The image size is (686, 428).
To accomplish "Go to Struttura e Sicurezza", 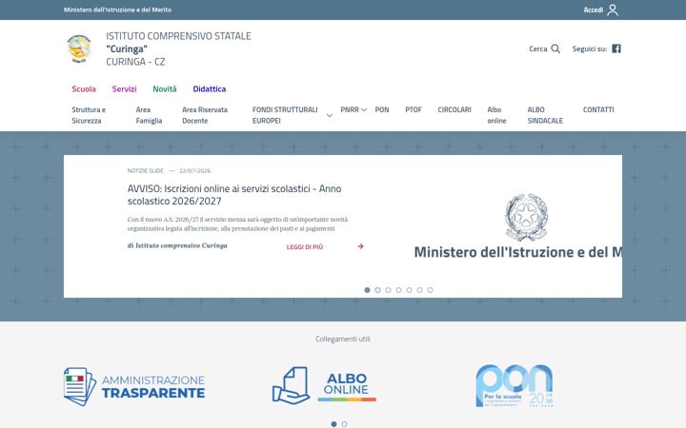I will pos(89,115).
